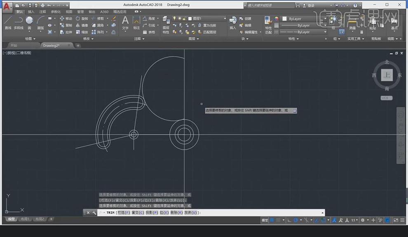408x237 pixels.
Task: Click the Move (移动) tool
Action: coord(66,19)
